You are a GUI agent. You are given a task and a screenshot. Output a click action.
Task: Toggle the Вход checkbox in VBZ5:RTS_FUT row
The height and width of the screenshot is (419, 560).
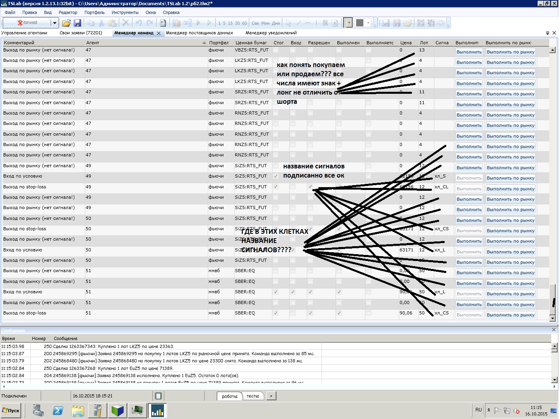[x=293, y=50]
